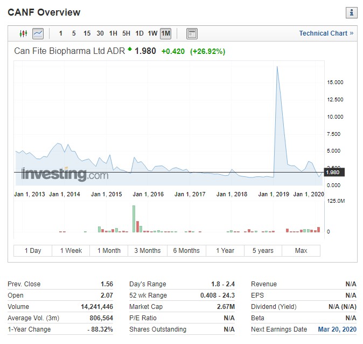This screenshot has width=363, height=344.
Task: Switch to candlestick chart view
Action: pos(23,33)
